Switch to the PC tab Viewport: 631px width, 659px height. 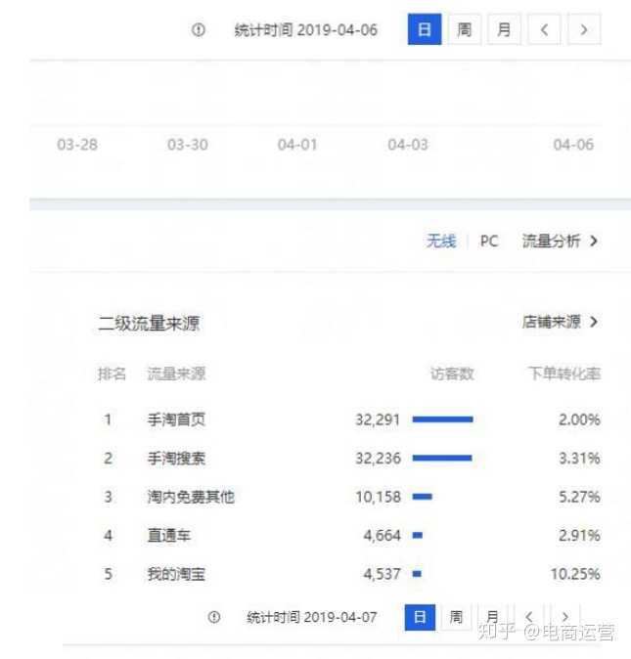488,241
